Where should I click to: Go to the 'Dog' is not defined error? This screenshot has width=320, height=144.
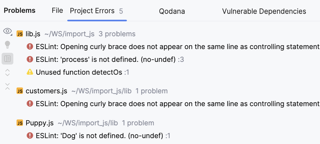99,136
